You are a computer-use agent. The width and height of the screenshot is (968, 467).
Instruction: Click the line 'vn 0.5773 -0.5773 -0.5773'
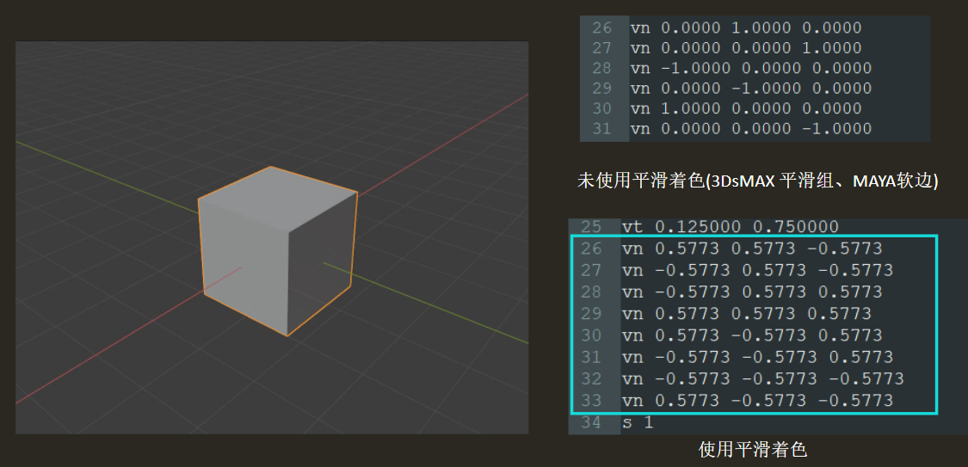757,401
